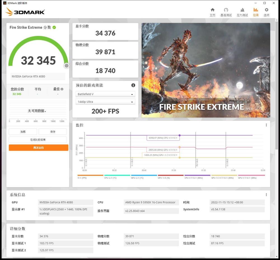280x260 pixels.
Task: Toggle the FPS legend series
Action: coord(90,177)
